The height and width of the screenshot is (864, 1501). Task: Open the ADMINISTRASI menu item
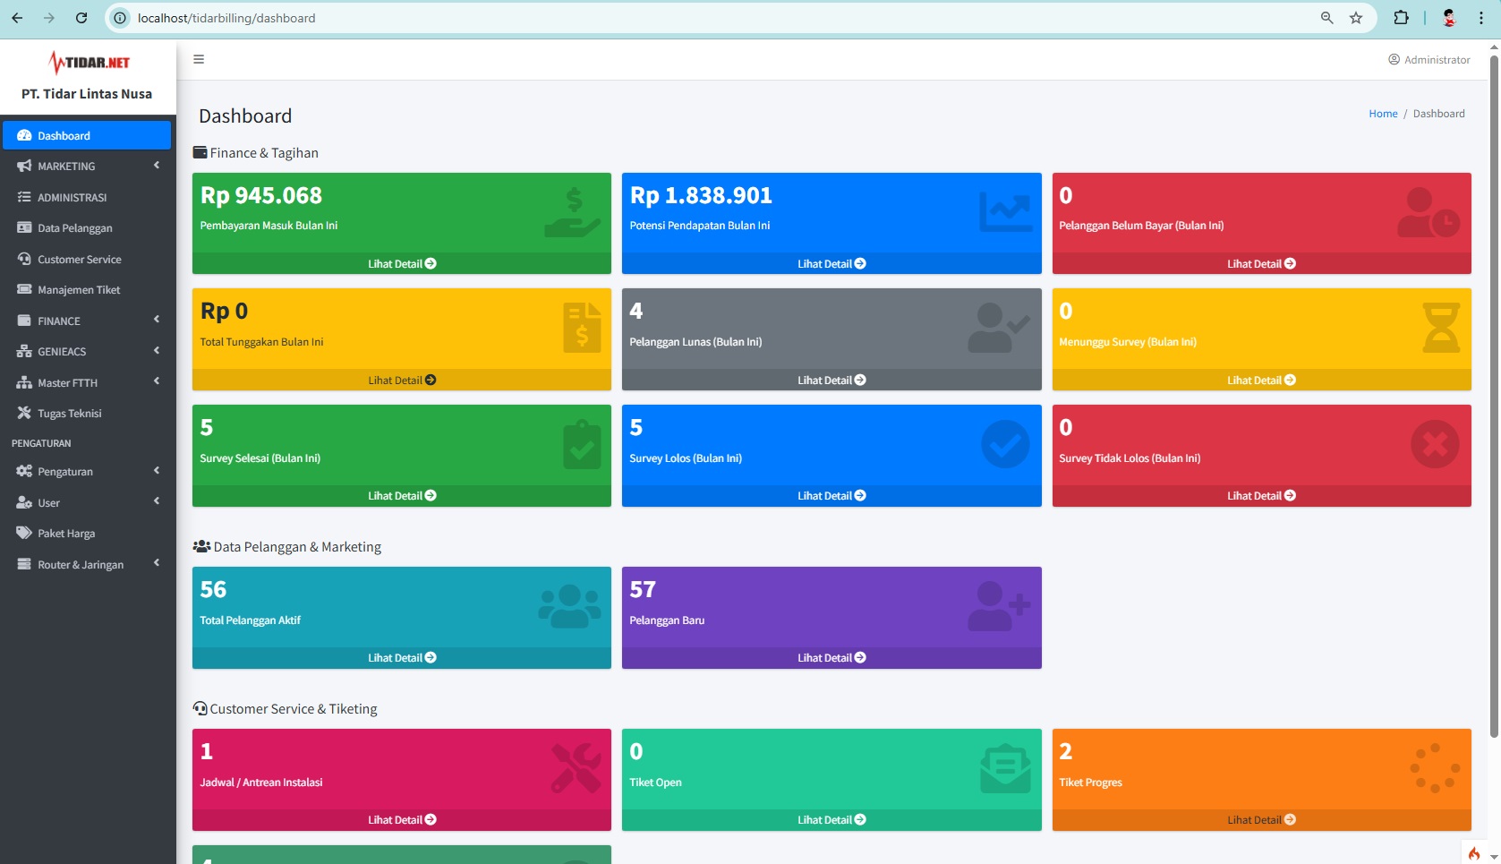pyautogui.click(x=87, y=197)
